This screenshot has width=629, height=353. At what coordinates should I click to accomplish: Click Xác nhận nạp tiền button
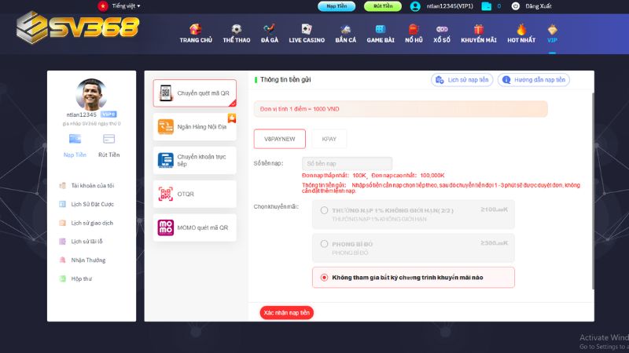[287, 312]
